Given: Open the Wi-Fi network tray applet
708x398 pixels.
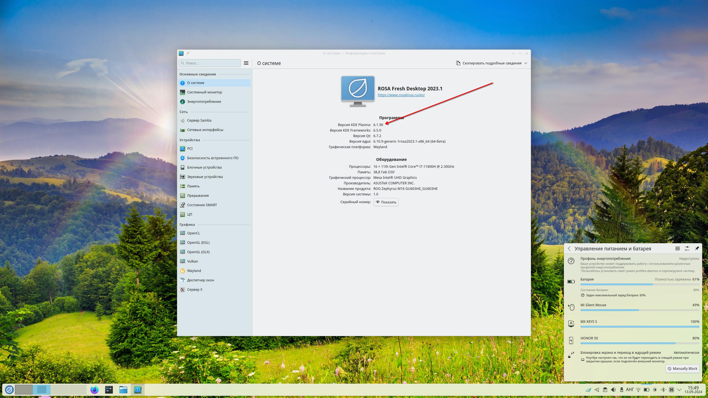Looking at the screenshot, I should click(638, 390).
